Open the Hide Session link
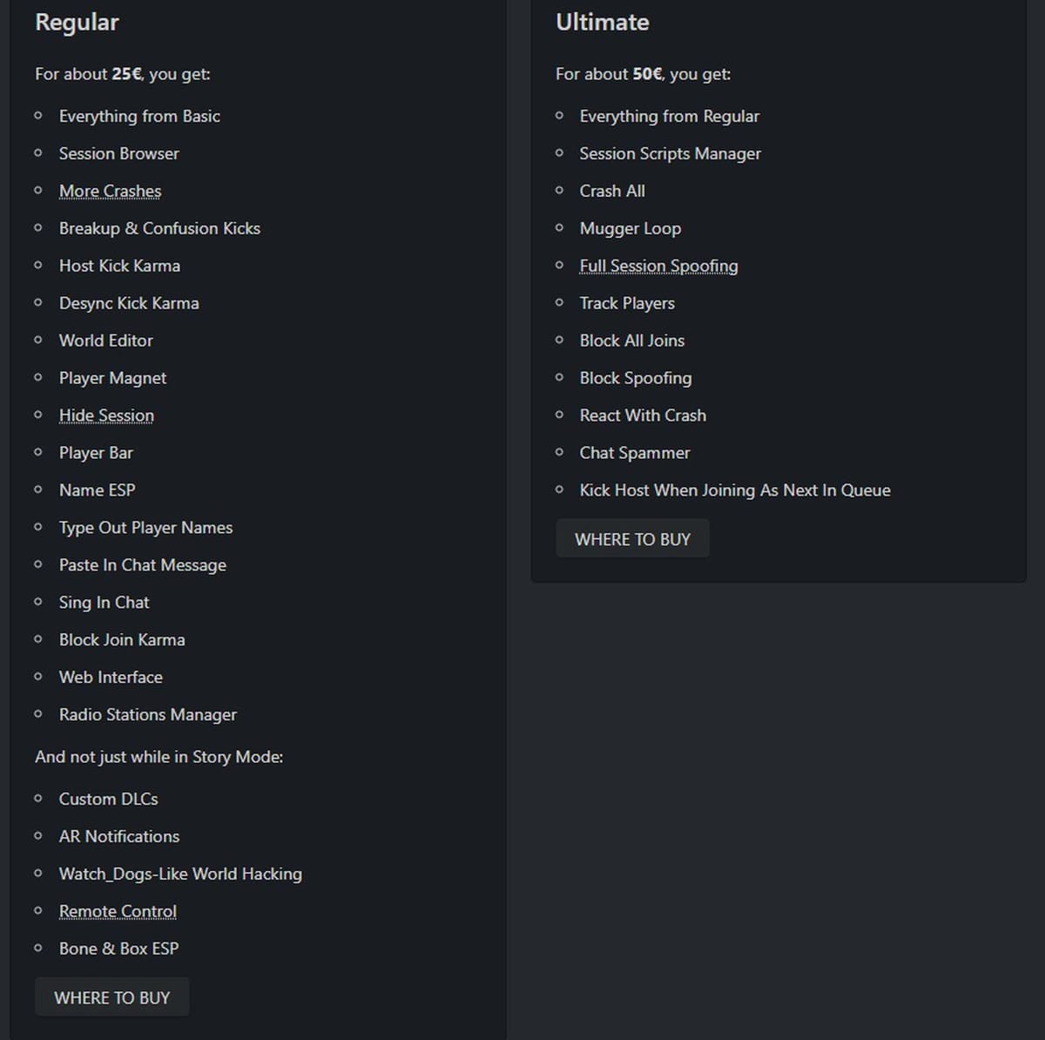The width and height of the screenshot is (1045, 1040). pyautogui.click(x=106, y=415)
